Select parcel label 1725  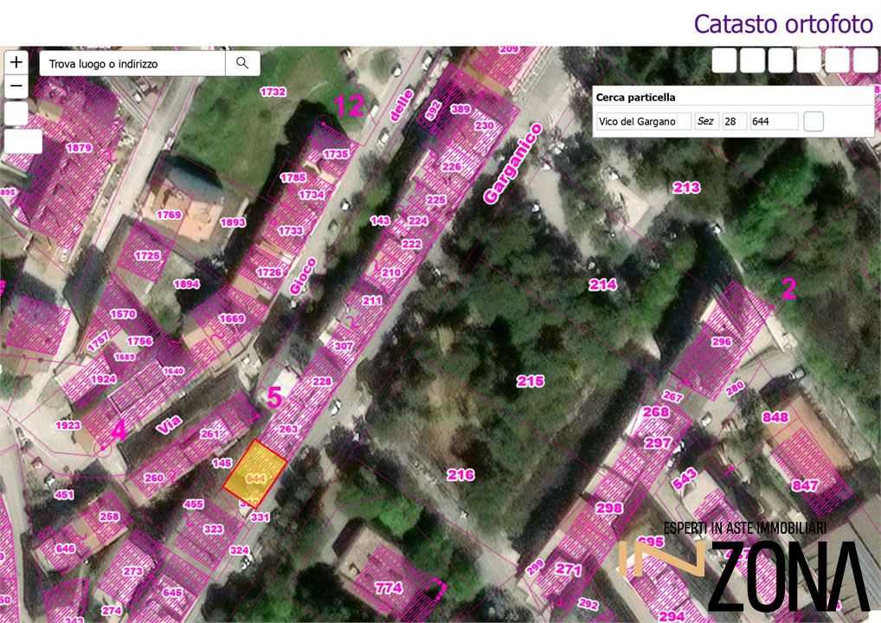[x=147, y=255]
